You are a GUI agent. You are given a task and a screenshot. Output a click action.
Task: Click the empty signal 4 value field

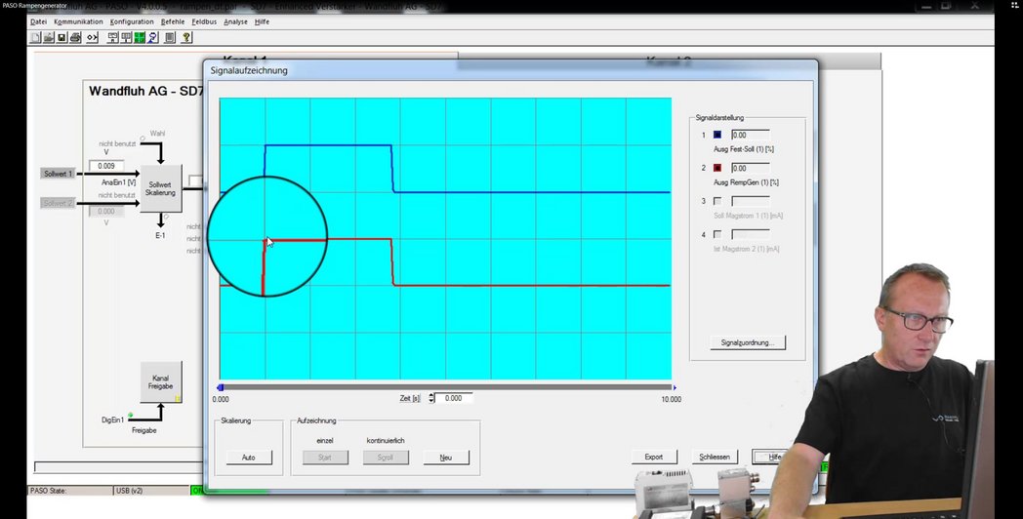[x=751, y=234]
